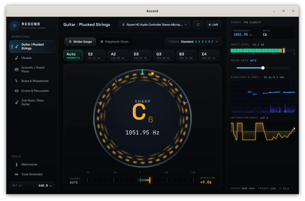Click the microphone icon in device selector

click(x=123, y=25)
